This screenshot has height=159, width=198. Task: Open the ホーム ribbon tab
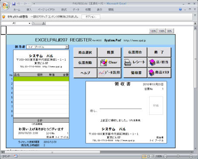[17, 10]
